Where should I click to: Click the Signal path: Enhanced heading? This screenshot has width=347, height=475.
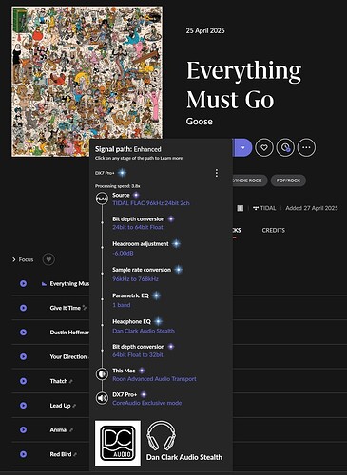128,149
